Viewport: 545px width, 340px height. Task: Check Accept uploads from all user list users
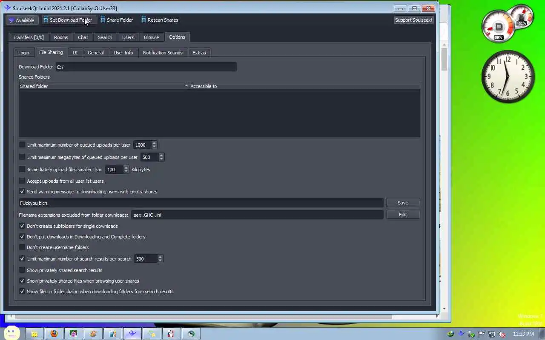point(22,181)
